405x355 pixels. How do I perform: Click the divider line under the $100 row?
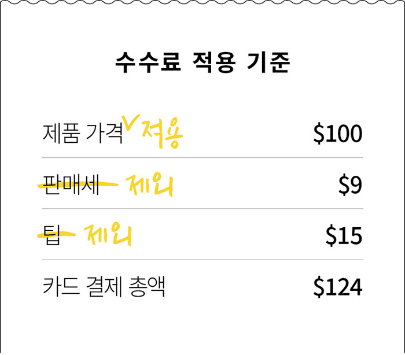(x=203, y=157)
